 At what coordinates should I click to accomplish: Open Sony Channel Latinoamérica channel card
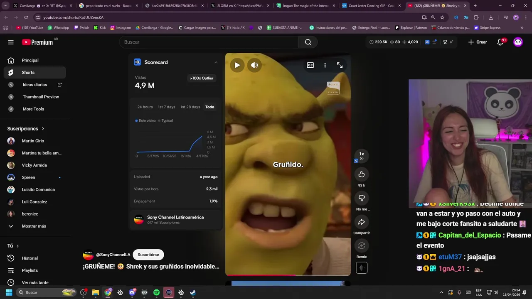[x=175, y=220]
